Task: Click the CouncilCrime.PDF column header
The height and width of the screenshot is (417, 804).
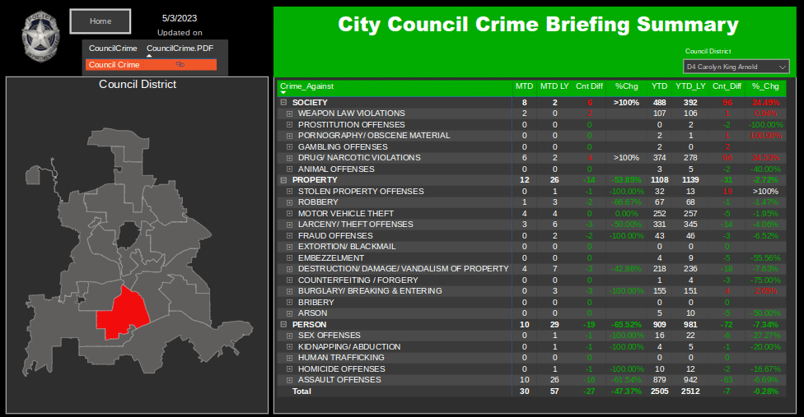Action: point(180,49)
